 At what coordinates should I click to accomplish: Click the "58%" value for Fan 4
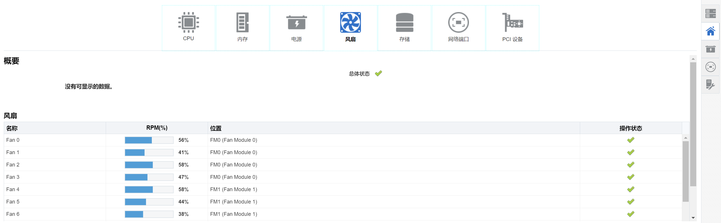tap(183, 189)
